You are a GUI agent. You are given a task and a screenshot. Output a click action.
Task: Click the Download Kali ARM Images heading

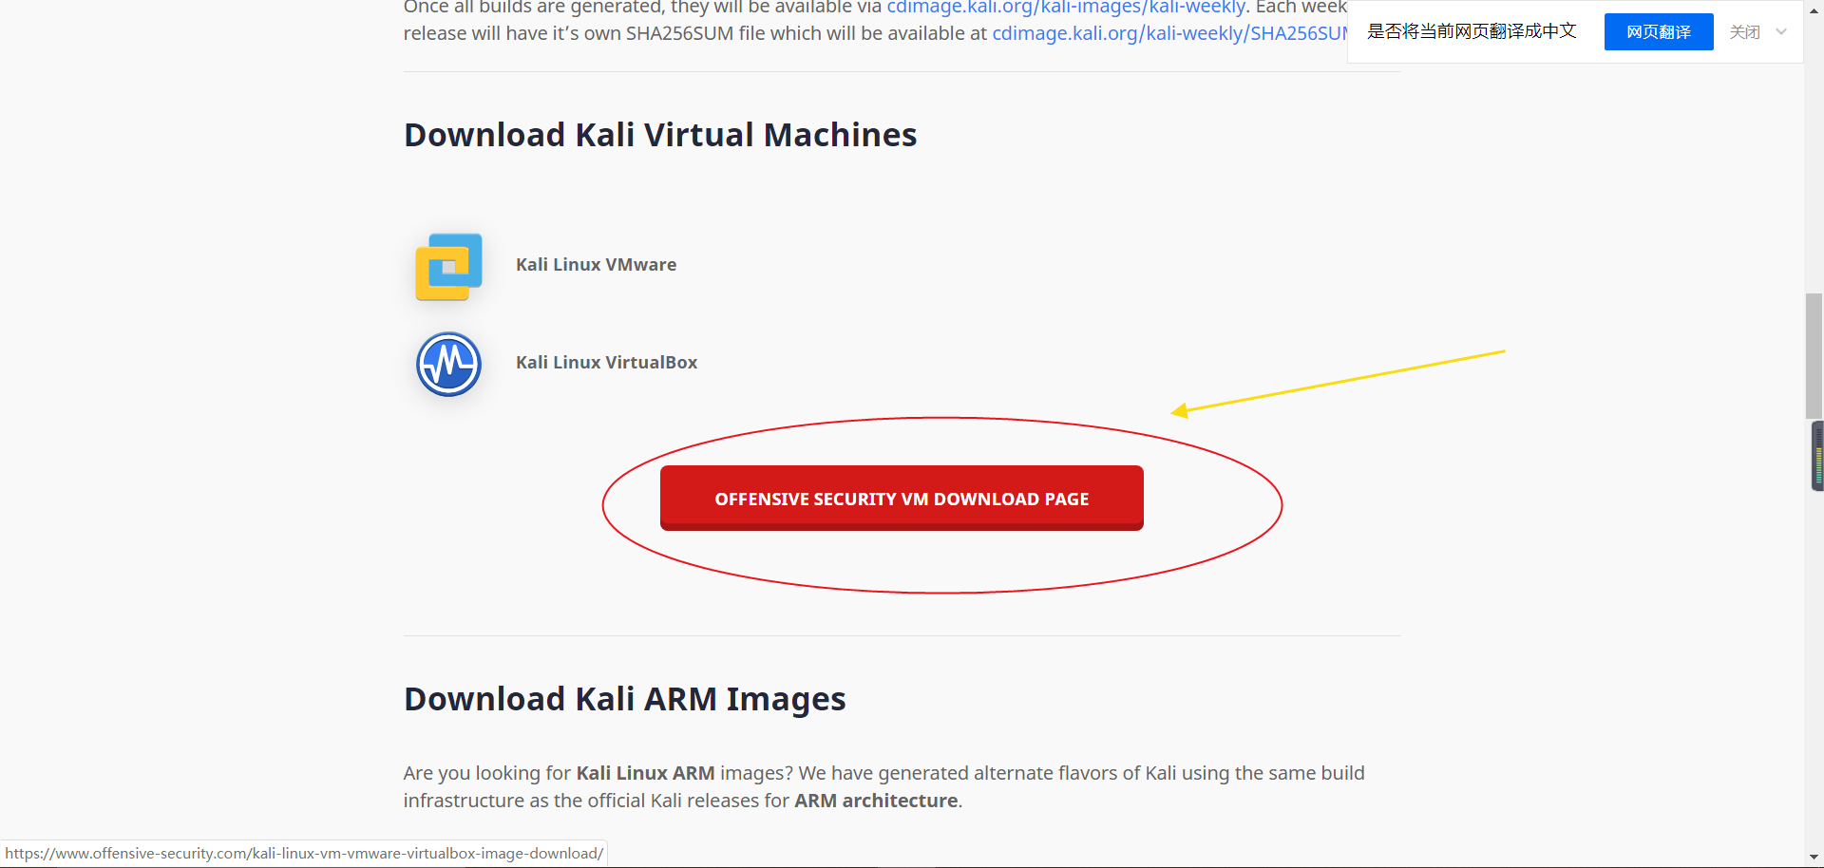pyautogui.click(x=624, y=699)
